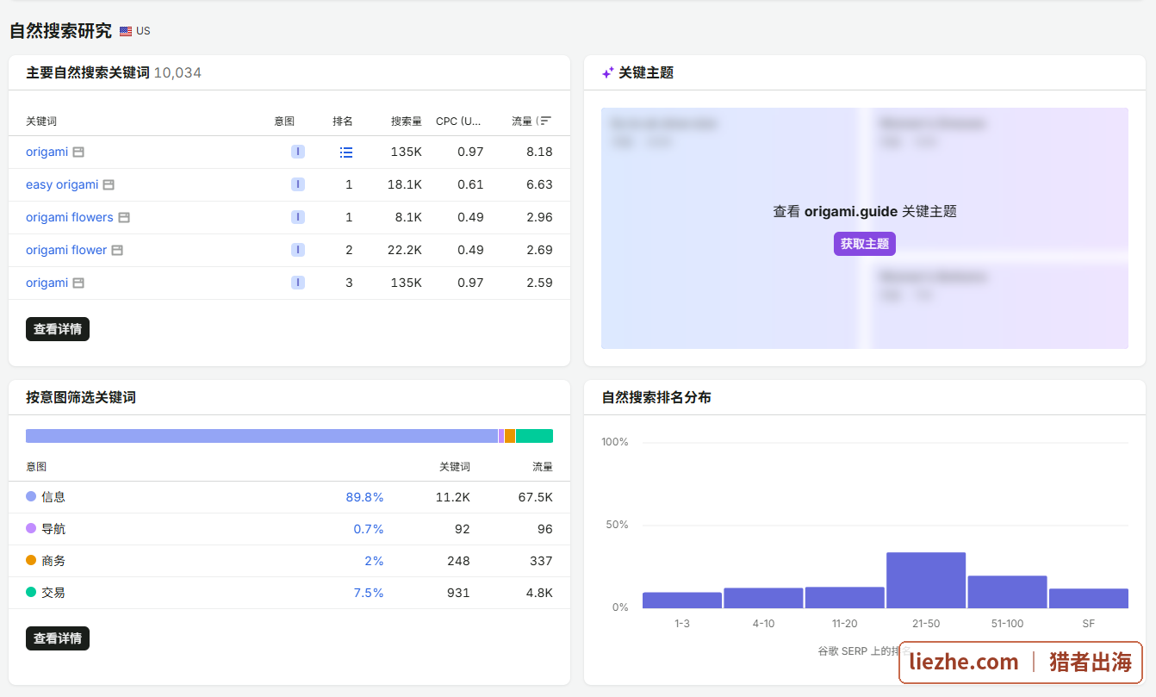This screenshot has width=1156, height=697.
Task: Click the 4-10 ranking bar in chart
Action: pyautogui.click(x=763, y=598)
